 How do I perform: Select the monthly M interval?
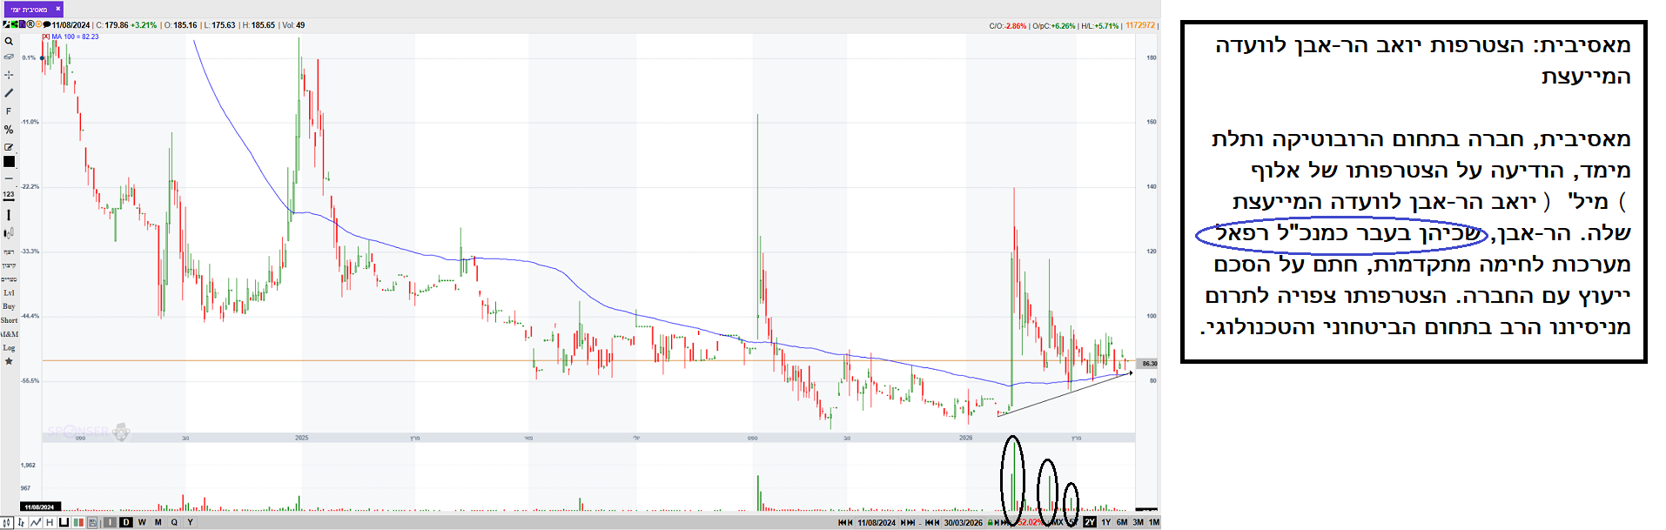point(158,522)
